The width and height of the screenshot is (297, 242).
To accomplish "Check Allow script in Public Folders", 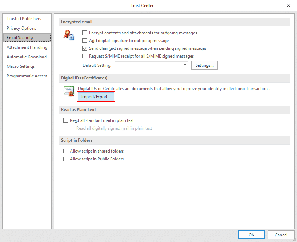I will [x=65, y=159].
